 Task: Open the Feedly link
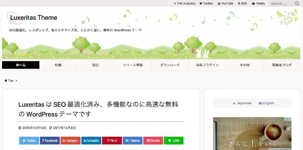click(258, 4)
